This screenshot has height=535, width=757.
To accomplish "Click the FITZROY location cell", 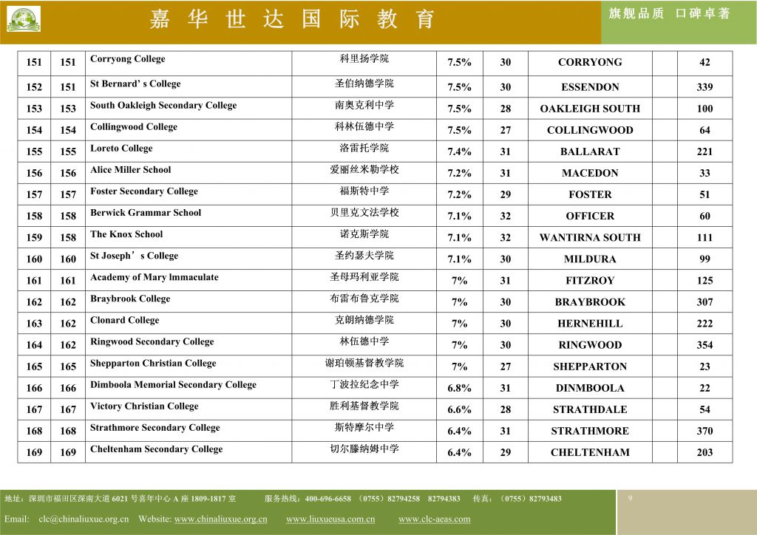I will coord(590,281).
